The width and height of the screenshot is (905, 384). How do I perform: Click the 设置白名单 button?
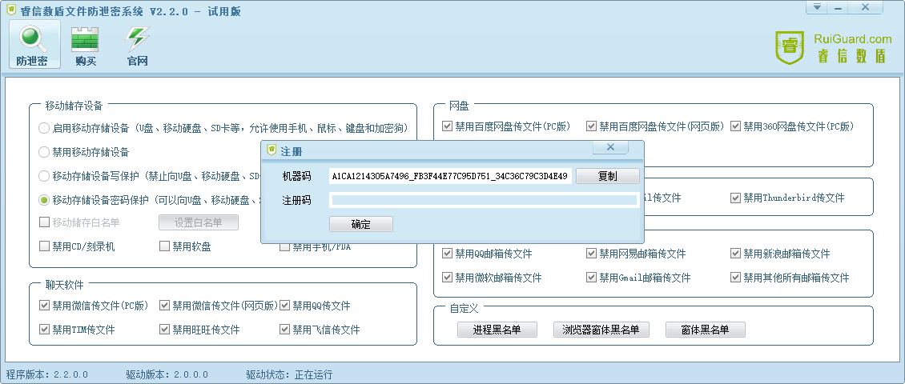pyautogui.click(x=199, y=222)
